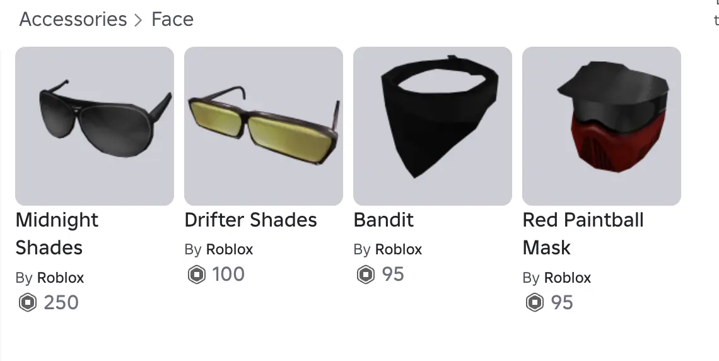This screenshot has width=719, height=361.
Task: Click the Robux icon beside 100
Action: (x=197, y=275)
